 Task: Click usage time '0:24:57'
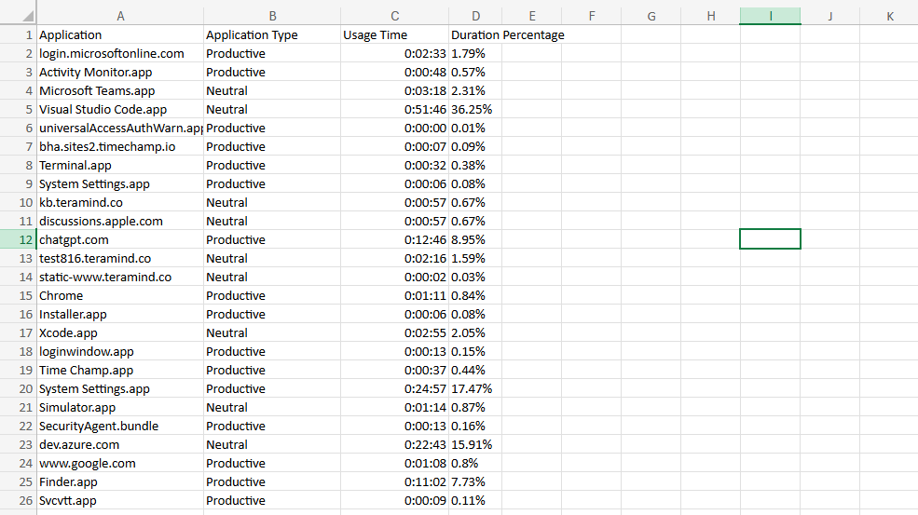(394, 388)
